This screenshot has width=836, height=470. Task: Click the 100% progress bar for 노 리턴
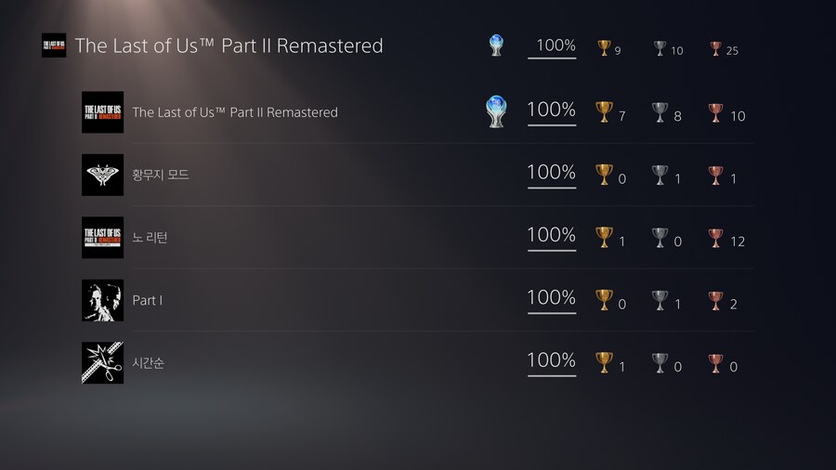(552, 249)
